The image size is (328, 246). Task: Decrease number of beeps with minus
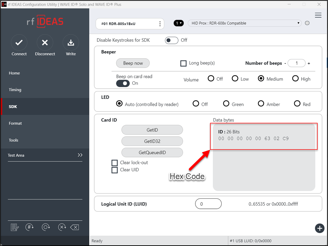pos(285,63)
